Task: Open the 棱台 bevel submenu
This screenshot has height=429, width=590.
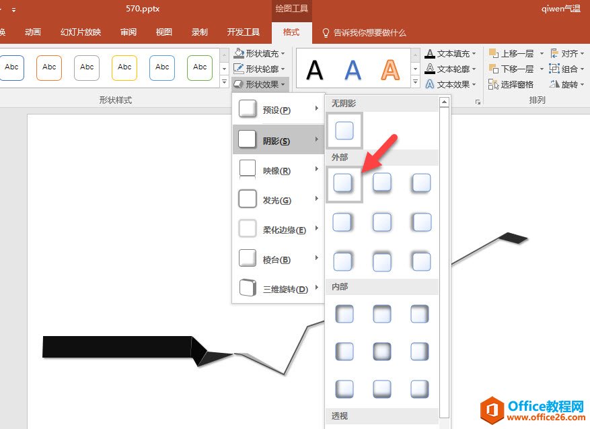Action: coord(277,259)
